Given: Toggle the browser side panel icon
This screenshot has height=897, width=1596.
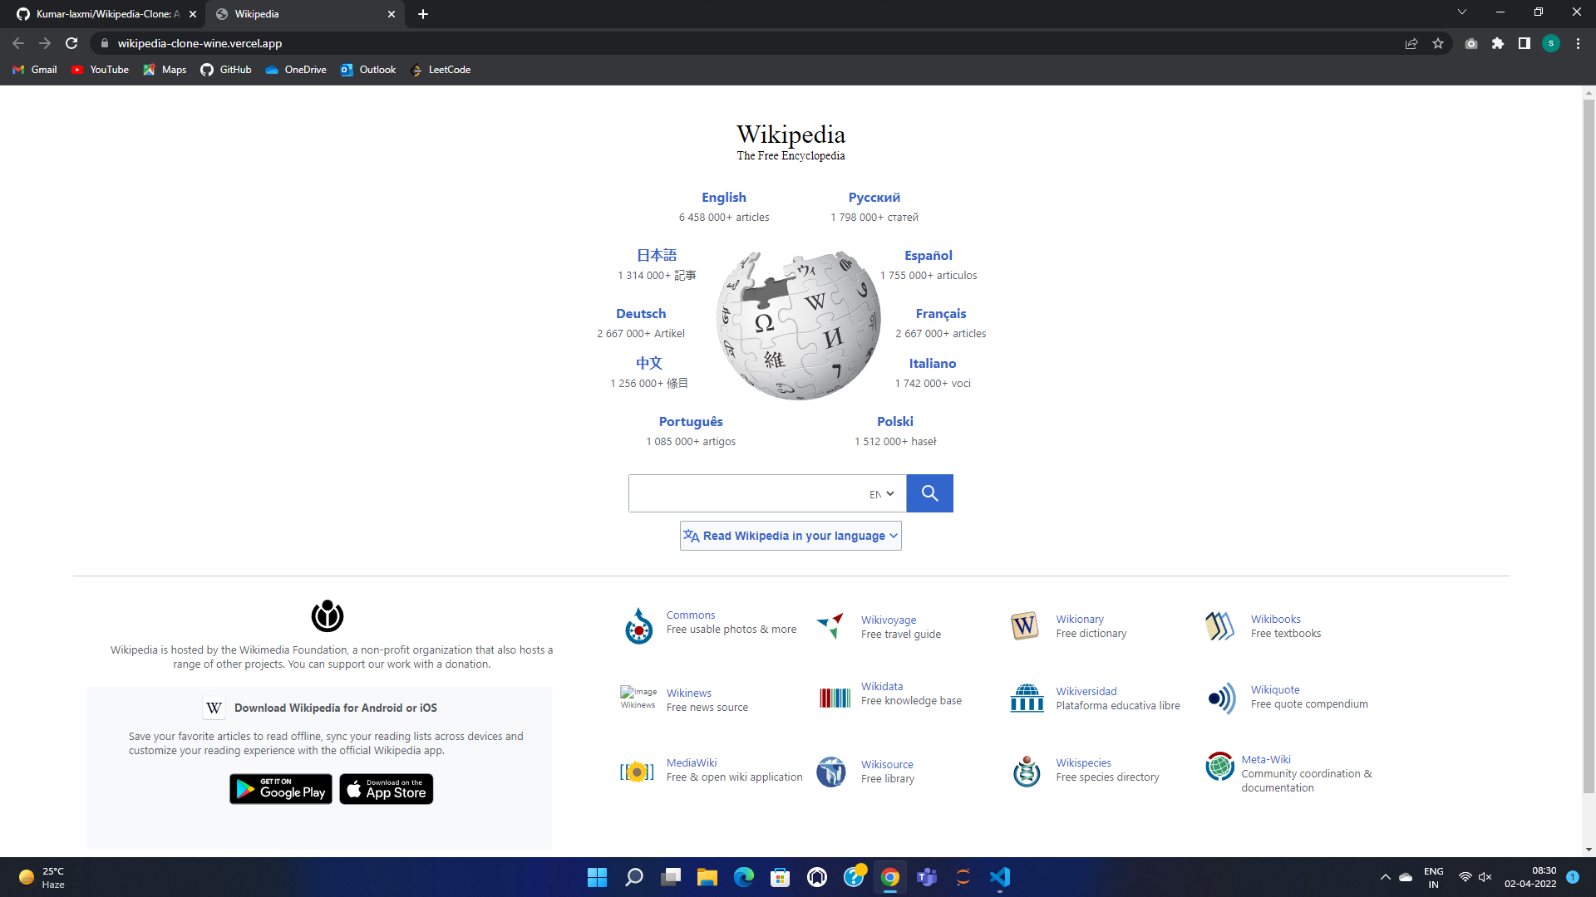Looking at the screenshot, I should (x=1524, y=43).
